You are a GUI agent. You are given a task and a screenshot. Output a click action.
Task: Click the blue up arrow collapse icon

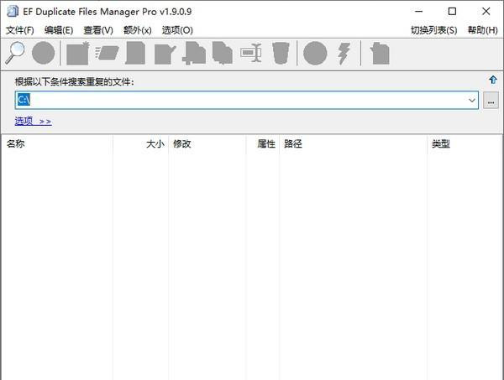click(493, 80)
